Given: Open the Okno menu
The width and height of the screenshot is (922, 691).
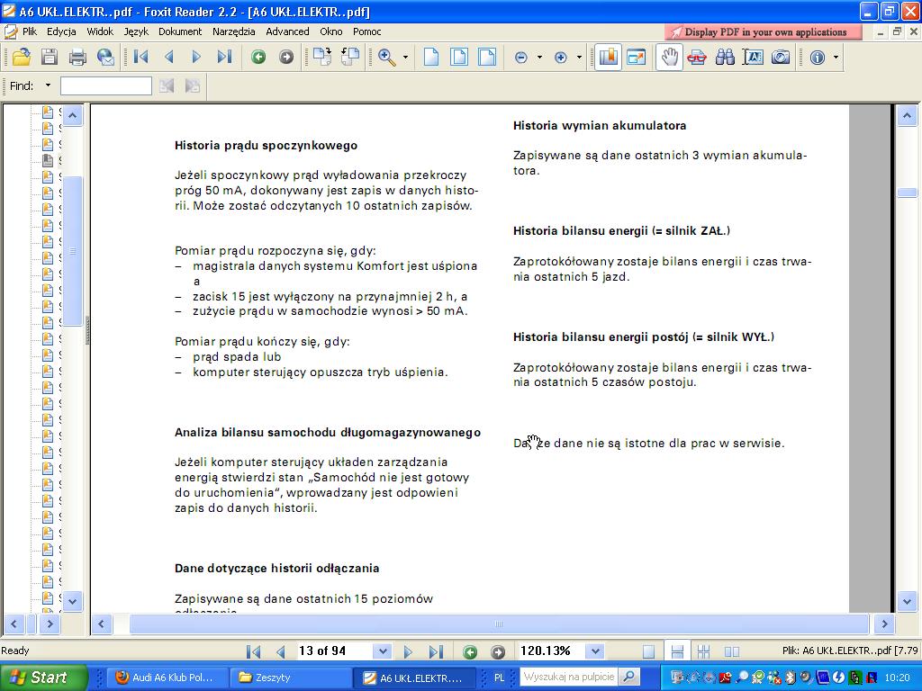Looking at the screenshot, I should click(331, 31).
